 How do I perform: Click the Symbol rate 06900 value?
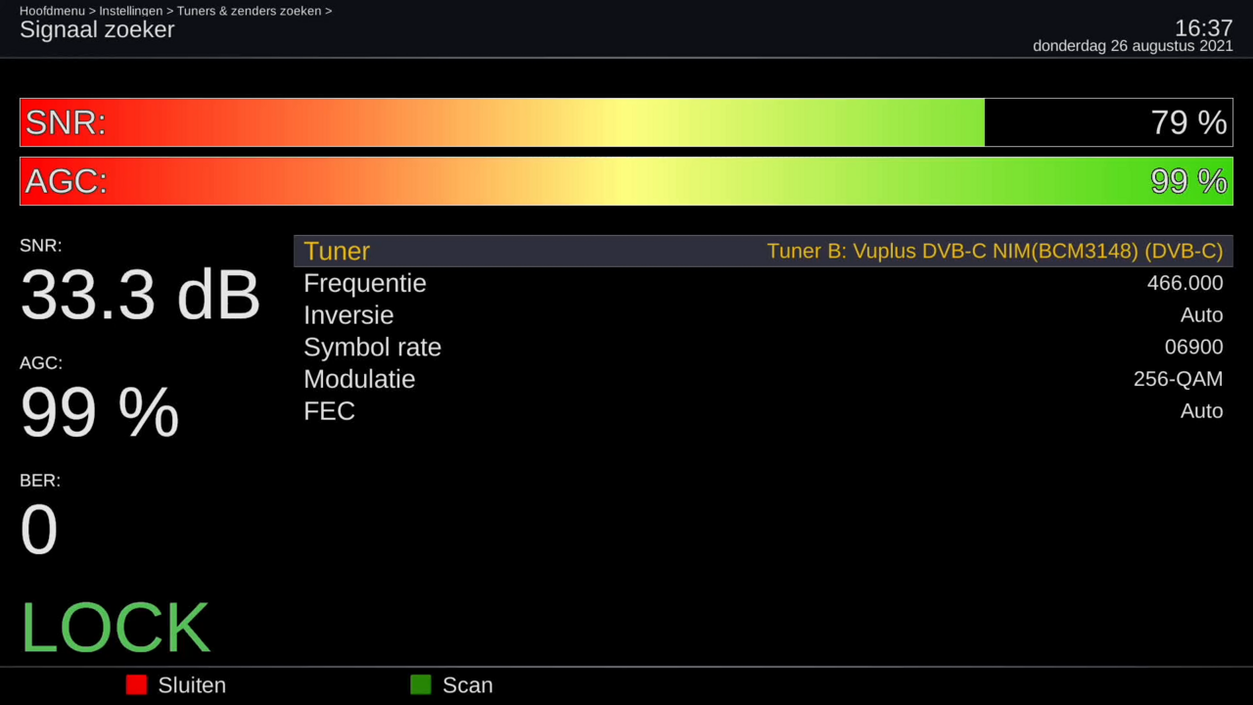point(1193,347)
